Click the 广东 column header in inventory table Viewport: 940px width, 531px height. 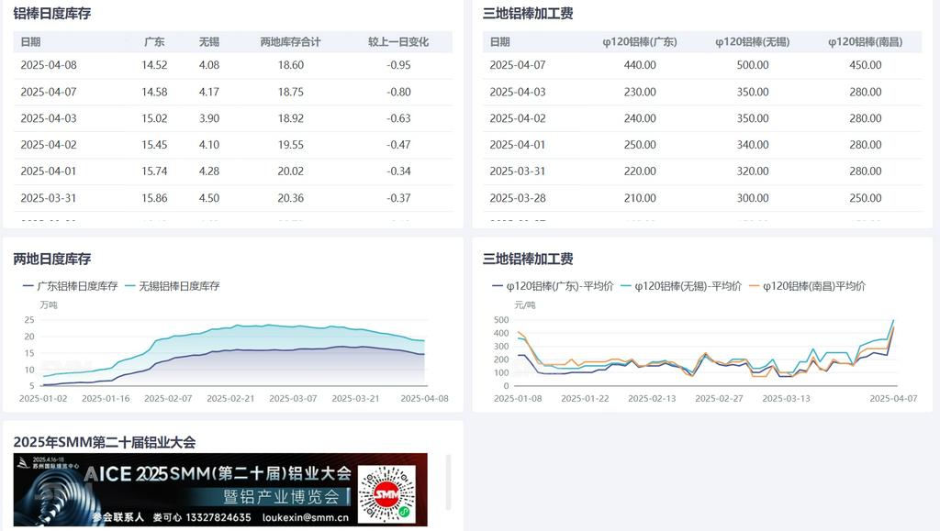point(154,42)
